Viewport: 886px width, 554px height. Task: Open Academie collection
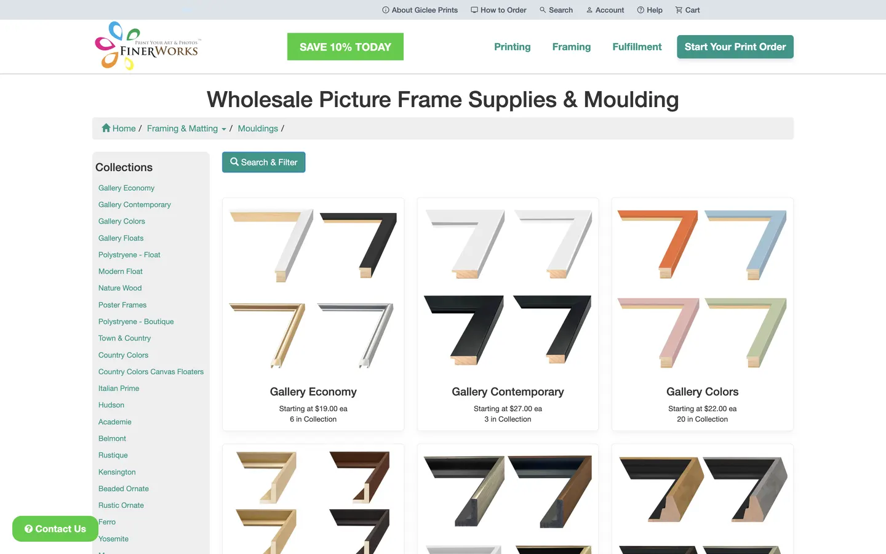click(x=114, y=422)
